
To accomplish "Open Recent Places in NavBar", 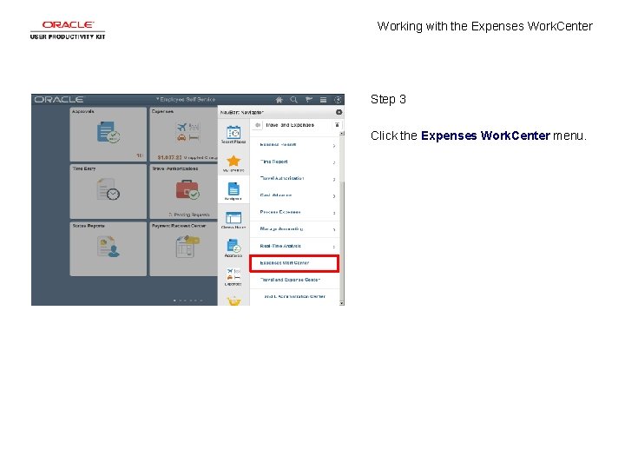I will pyautogui.click(x=234, y=135).
